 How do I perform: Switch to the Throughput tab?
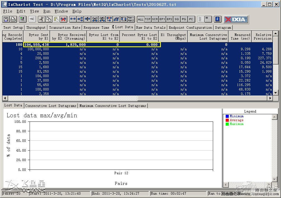[x=36, y=28]
